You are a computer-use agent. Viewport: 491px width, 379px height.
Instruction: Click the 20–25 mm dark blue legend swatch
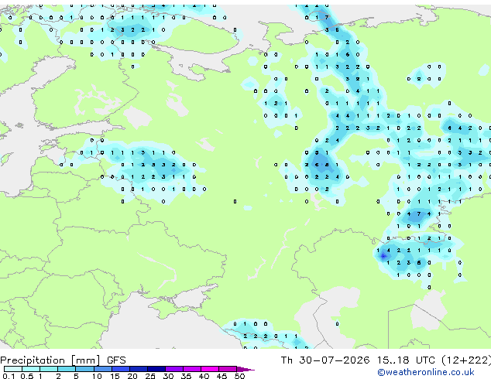[138, 369]
